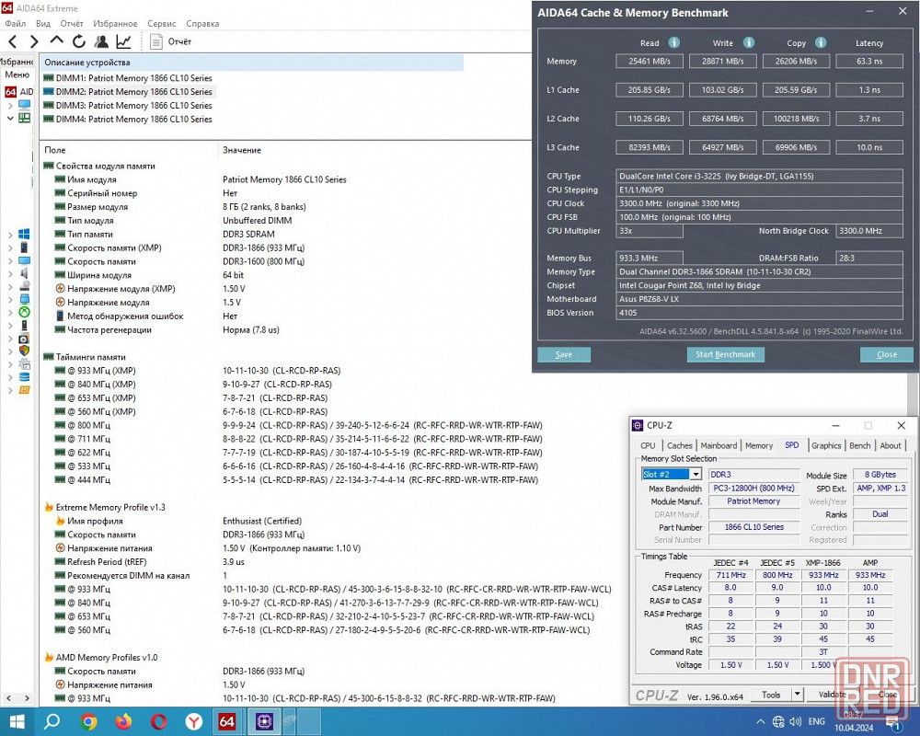
Task: Switch to the Bench tab in CPU-Z
Action: click(859, 445)
